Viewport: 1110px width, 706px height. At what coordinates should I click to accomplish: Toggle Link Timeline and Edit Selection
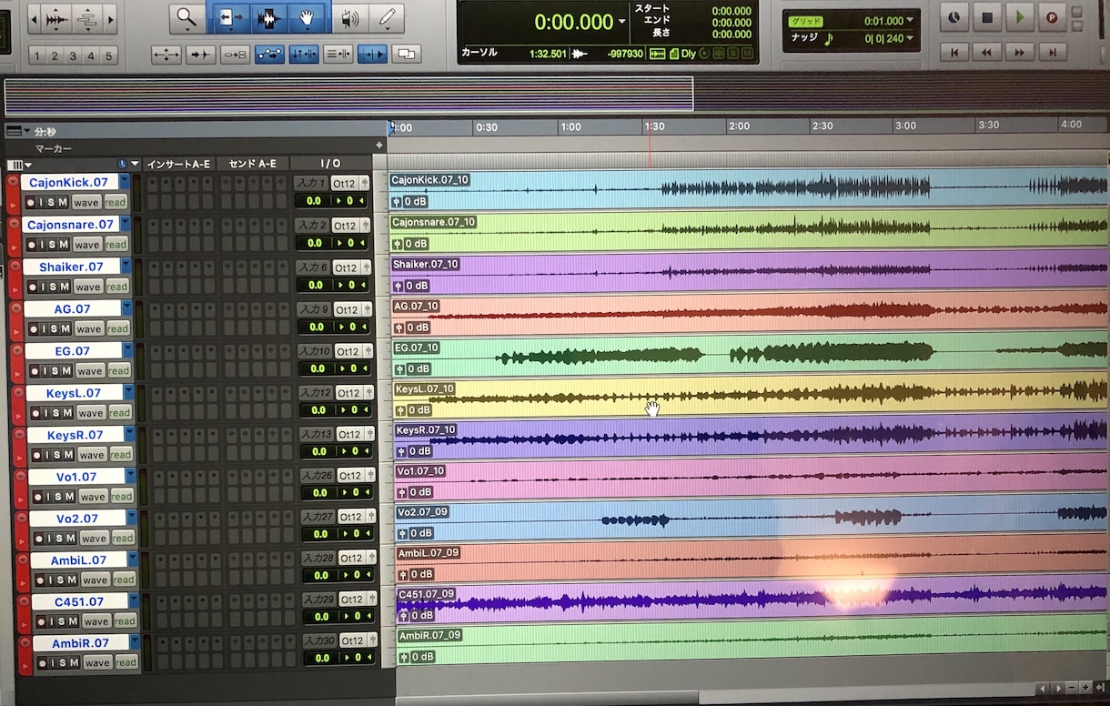[304, 55]
